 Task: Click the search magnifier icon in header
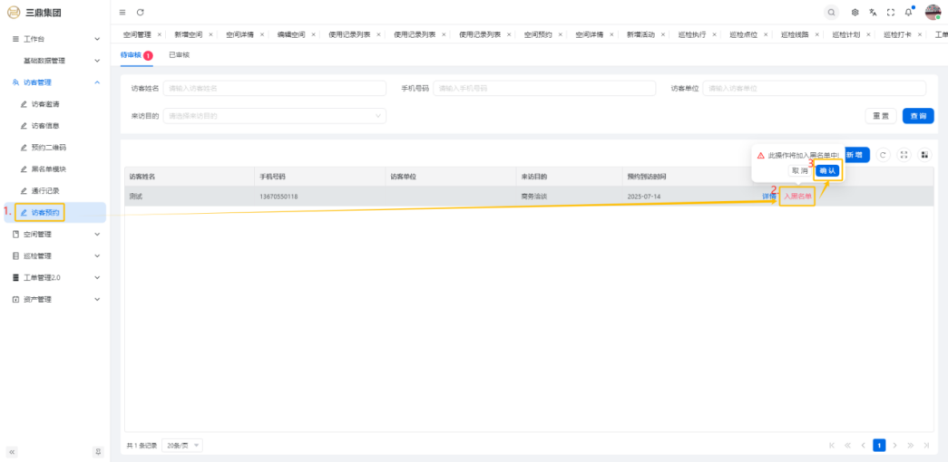point(832,12)
